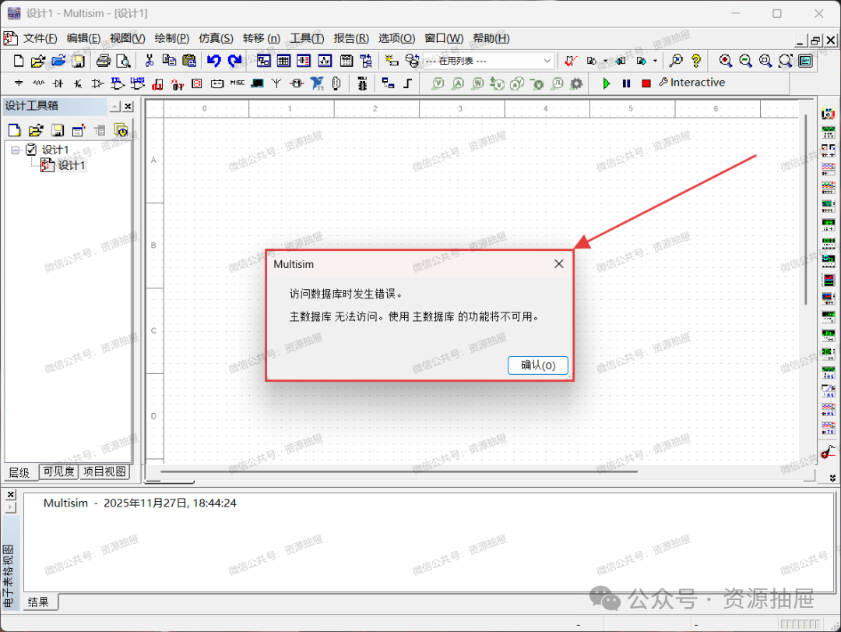
Task: Place a basic resistor component
Action: coord(38,83)
